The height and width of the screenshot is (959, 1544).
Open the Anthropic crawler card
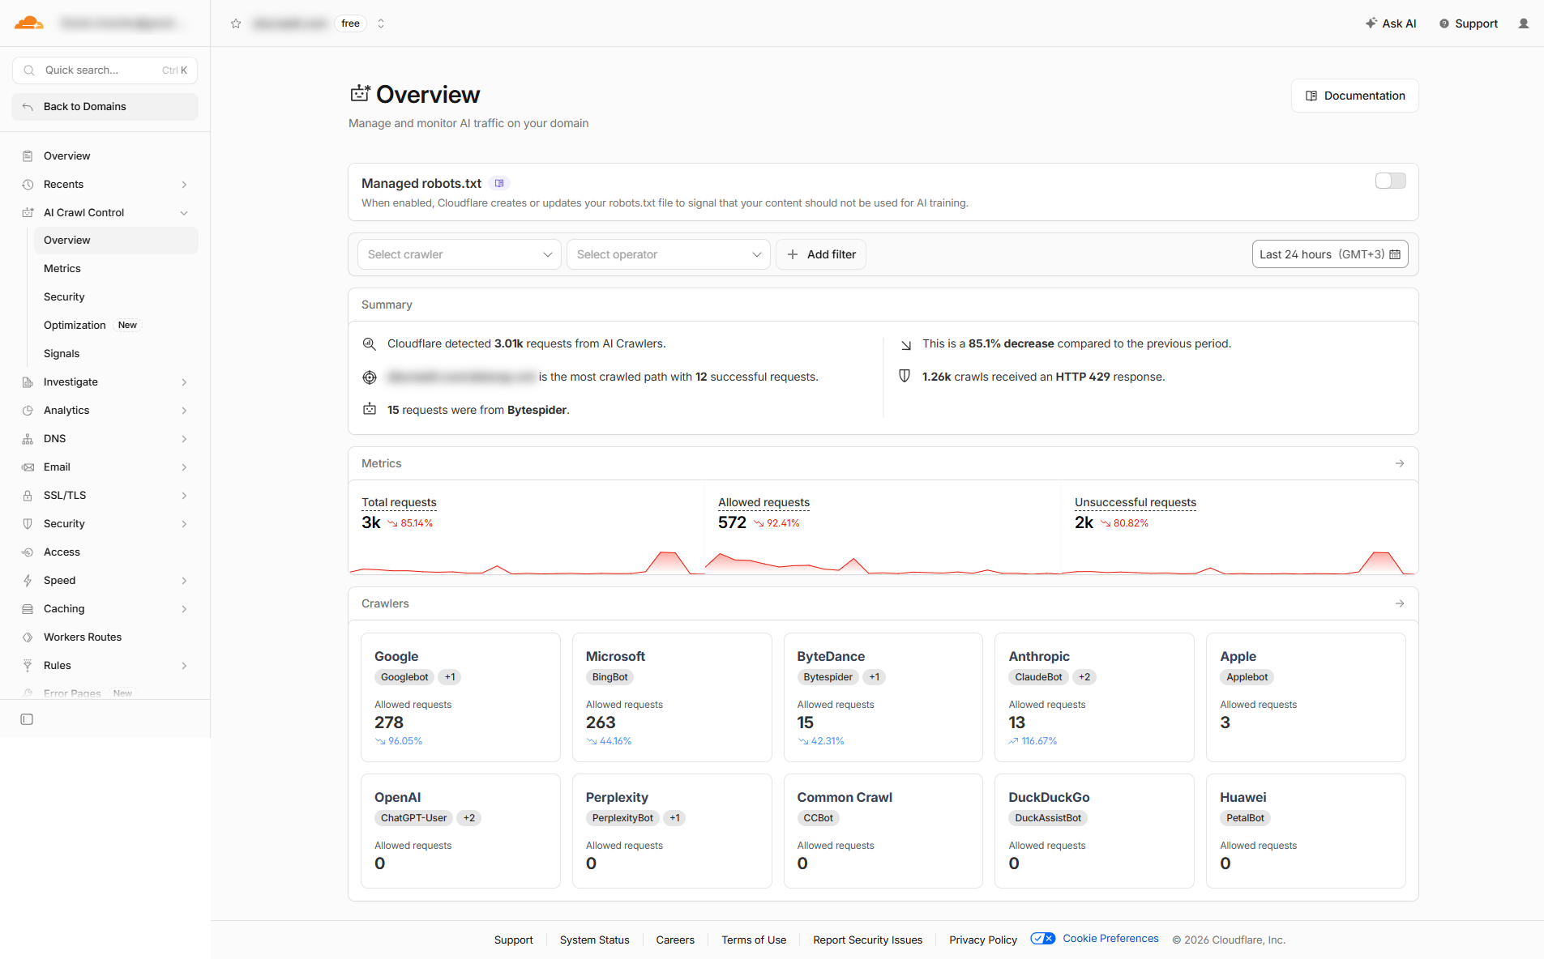point(1094,697)
